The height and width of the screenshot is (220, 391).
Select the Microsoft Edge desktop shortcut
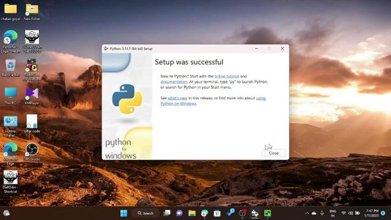click(x=10, y=154)
